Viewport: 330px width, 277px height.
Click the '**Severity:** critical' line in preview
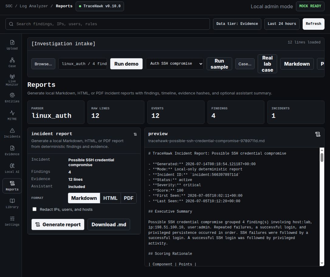(174, 185)
